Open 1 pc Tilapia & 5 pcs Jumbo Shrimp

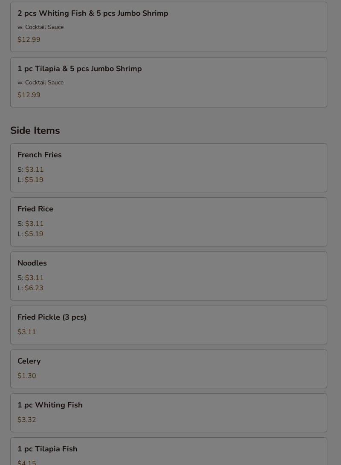point(169,82)
